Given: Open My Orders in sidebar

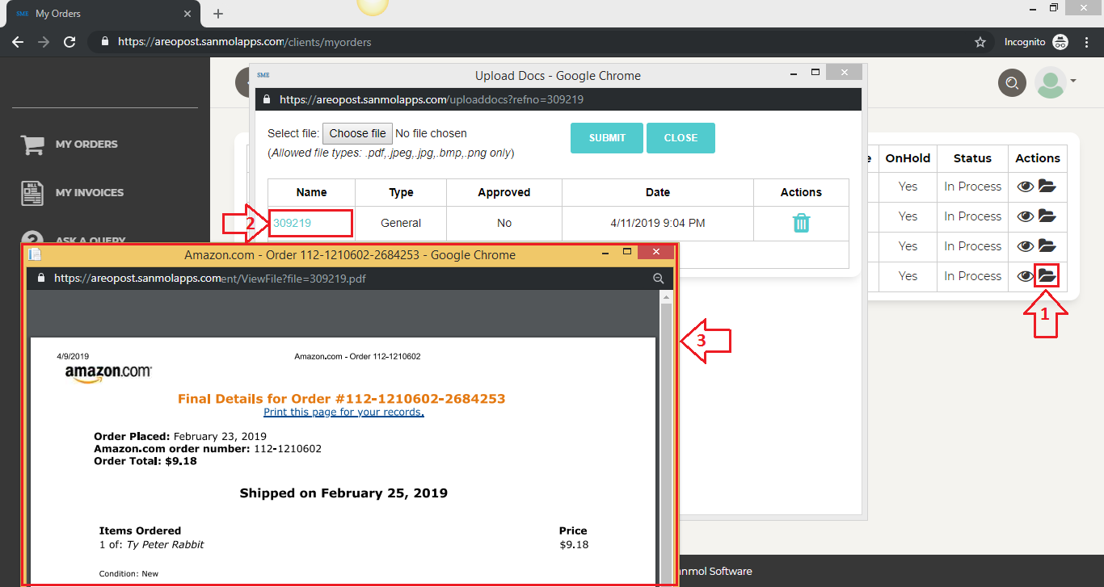Looking at the screenshot, I should pyautogui.click(x=86, y=144).
